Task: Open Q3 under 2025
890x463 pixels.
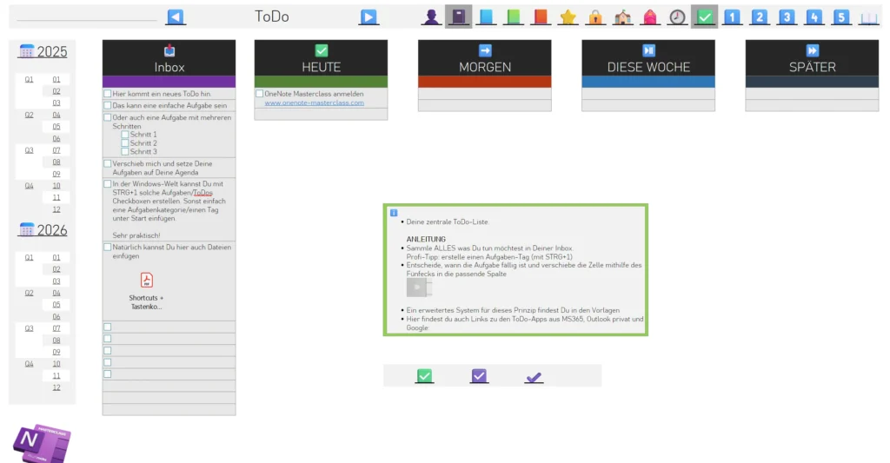Action: tap(29, 150)
